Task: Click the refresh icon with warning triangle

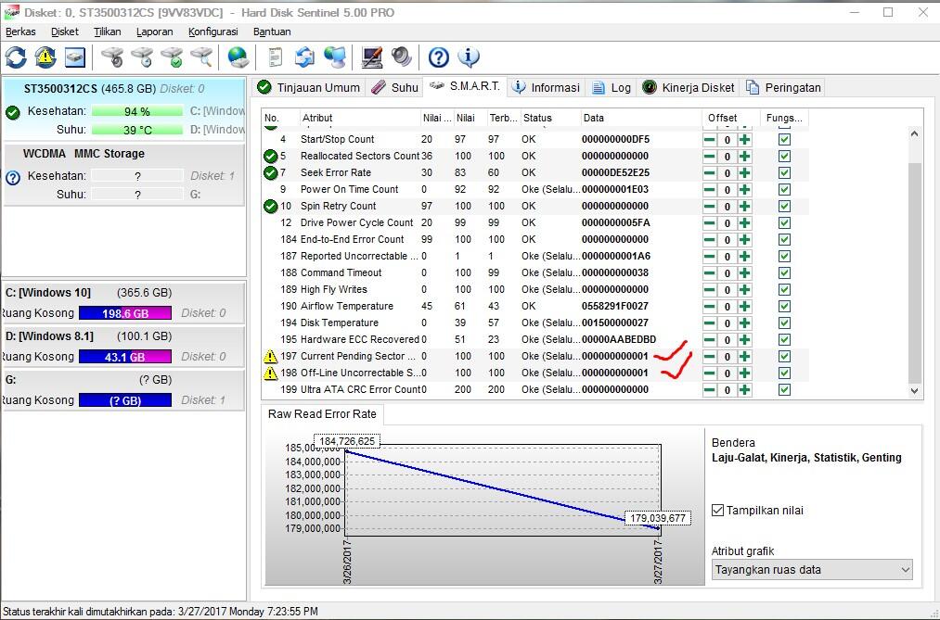Action: click(45, 57)
